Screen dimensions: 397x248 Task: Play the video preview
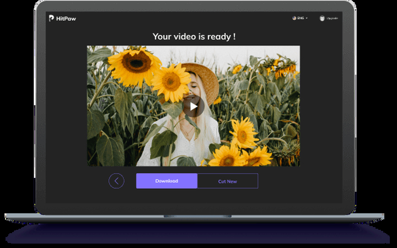point(193,106)
